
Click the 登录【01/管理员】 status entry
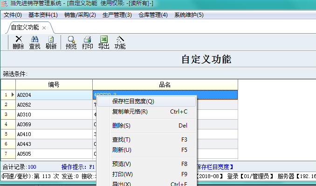(x=250, y=176)
